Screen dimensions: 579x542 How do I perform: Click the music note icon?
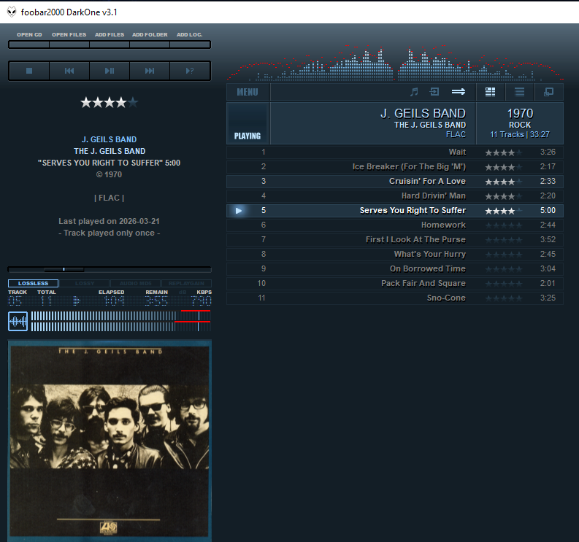[x=414, y=92]
